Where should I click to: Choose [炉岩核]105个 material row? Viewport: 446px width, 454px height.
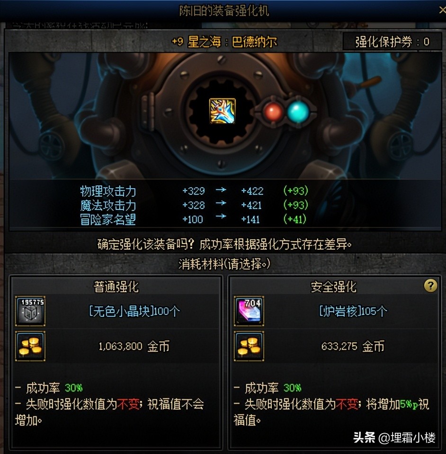(x=336, y=311)
